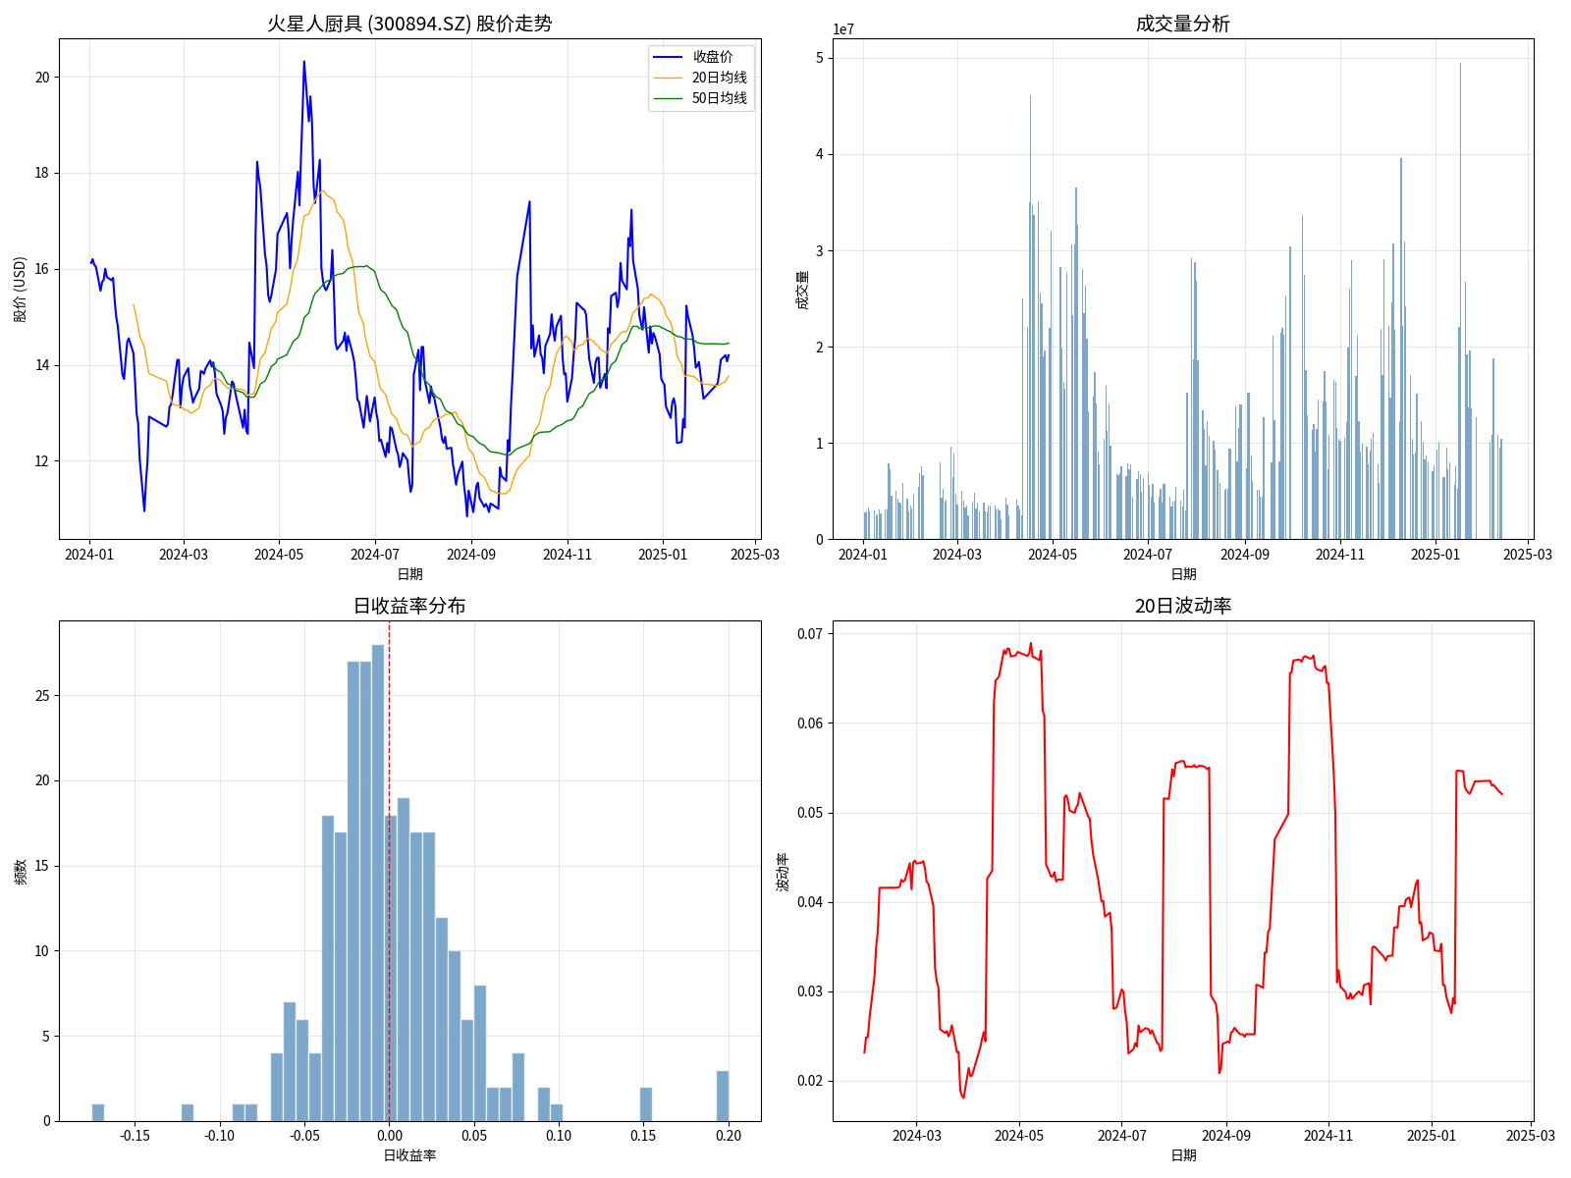Click the histogram bar at 0.15

(646, 1104)
